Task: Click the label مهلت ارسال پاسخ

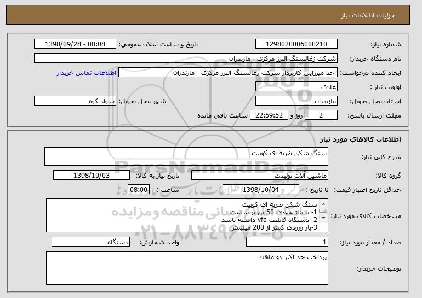Action: (374, 115)
